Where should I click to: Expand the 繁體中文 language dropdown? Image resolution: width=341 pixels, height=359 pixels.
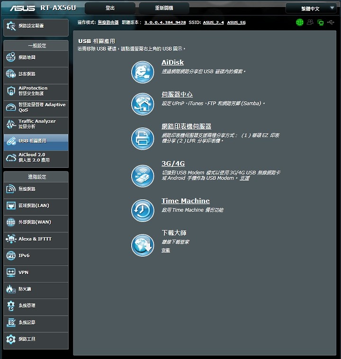pos(311,9)
